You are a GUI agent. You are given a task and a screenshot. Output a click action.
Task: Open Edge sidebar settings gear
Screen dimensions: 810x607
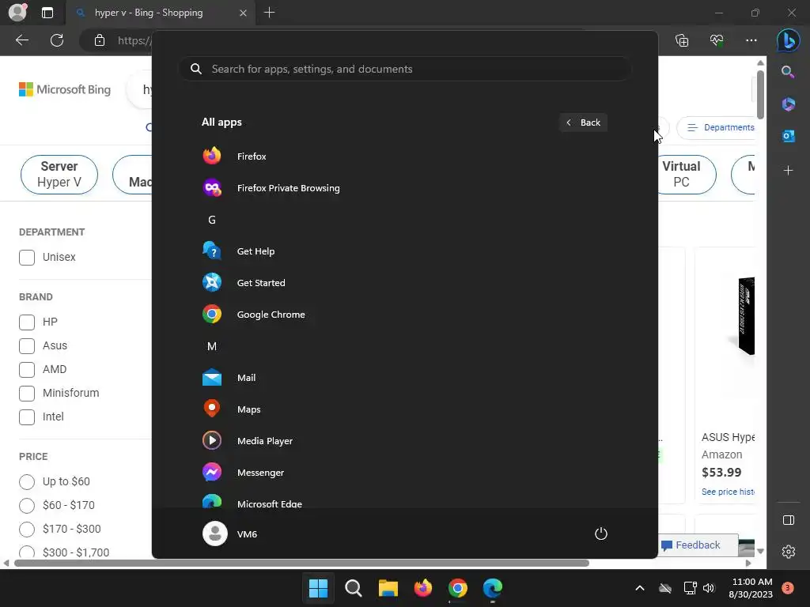[789, 552]
